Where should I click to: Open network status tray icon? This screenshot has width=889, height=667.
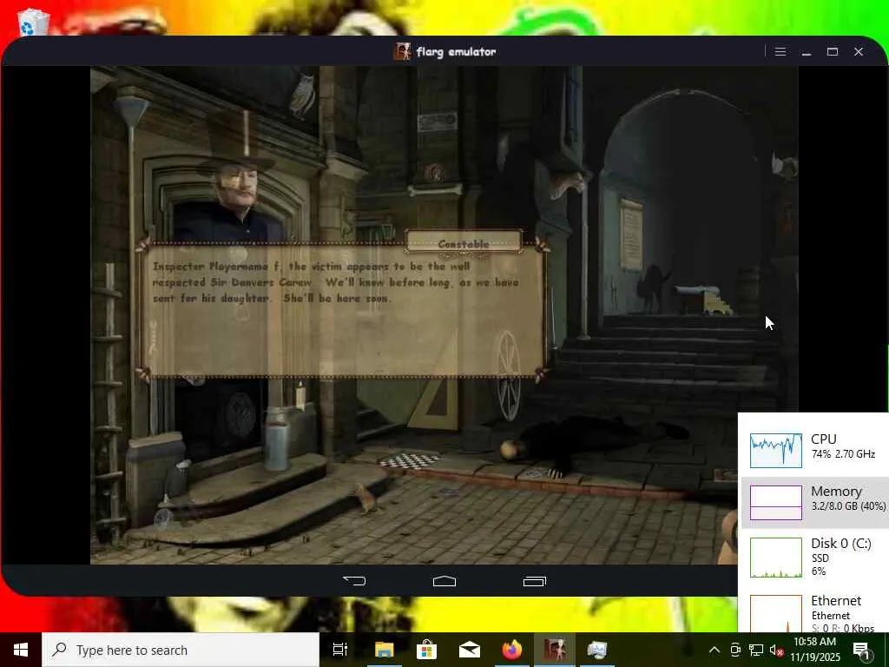[756, 650]
